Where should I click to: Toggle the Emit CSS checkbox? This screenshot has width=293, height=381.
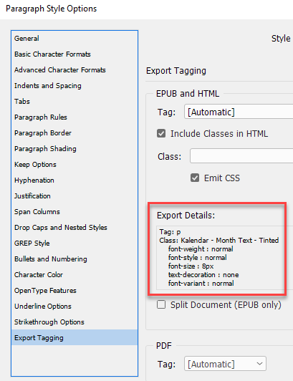click(195, 178)
